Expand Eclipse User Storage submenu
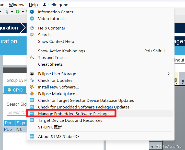The image size is (185, 150). click(x=101, y=74)
